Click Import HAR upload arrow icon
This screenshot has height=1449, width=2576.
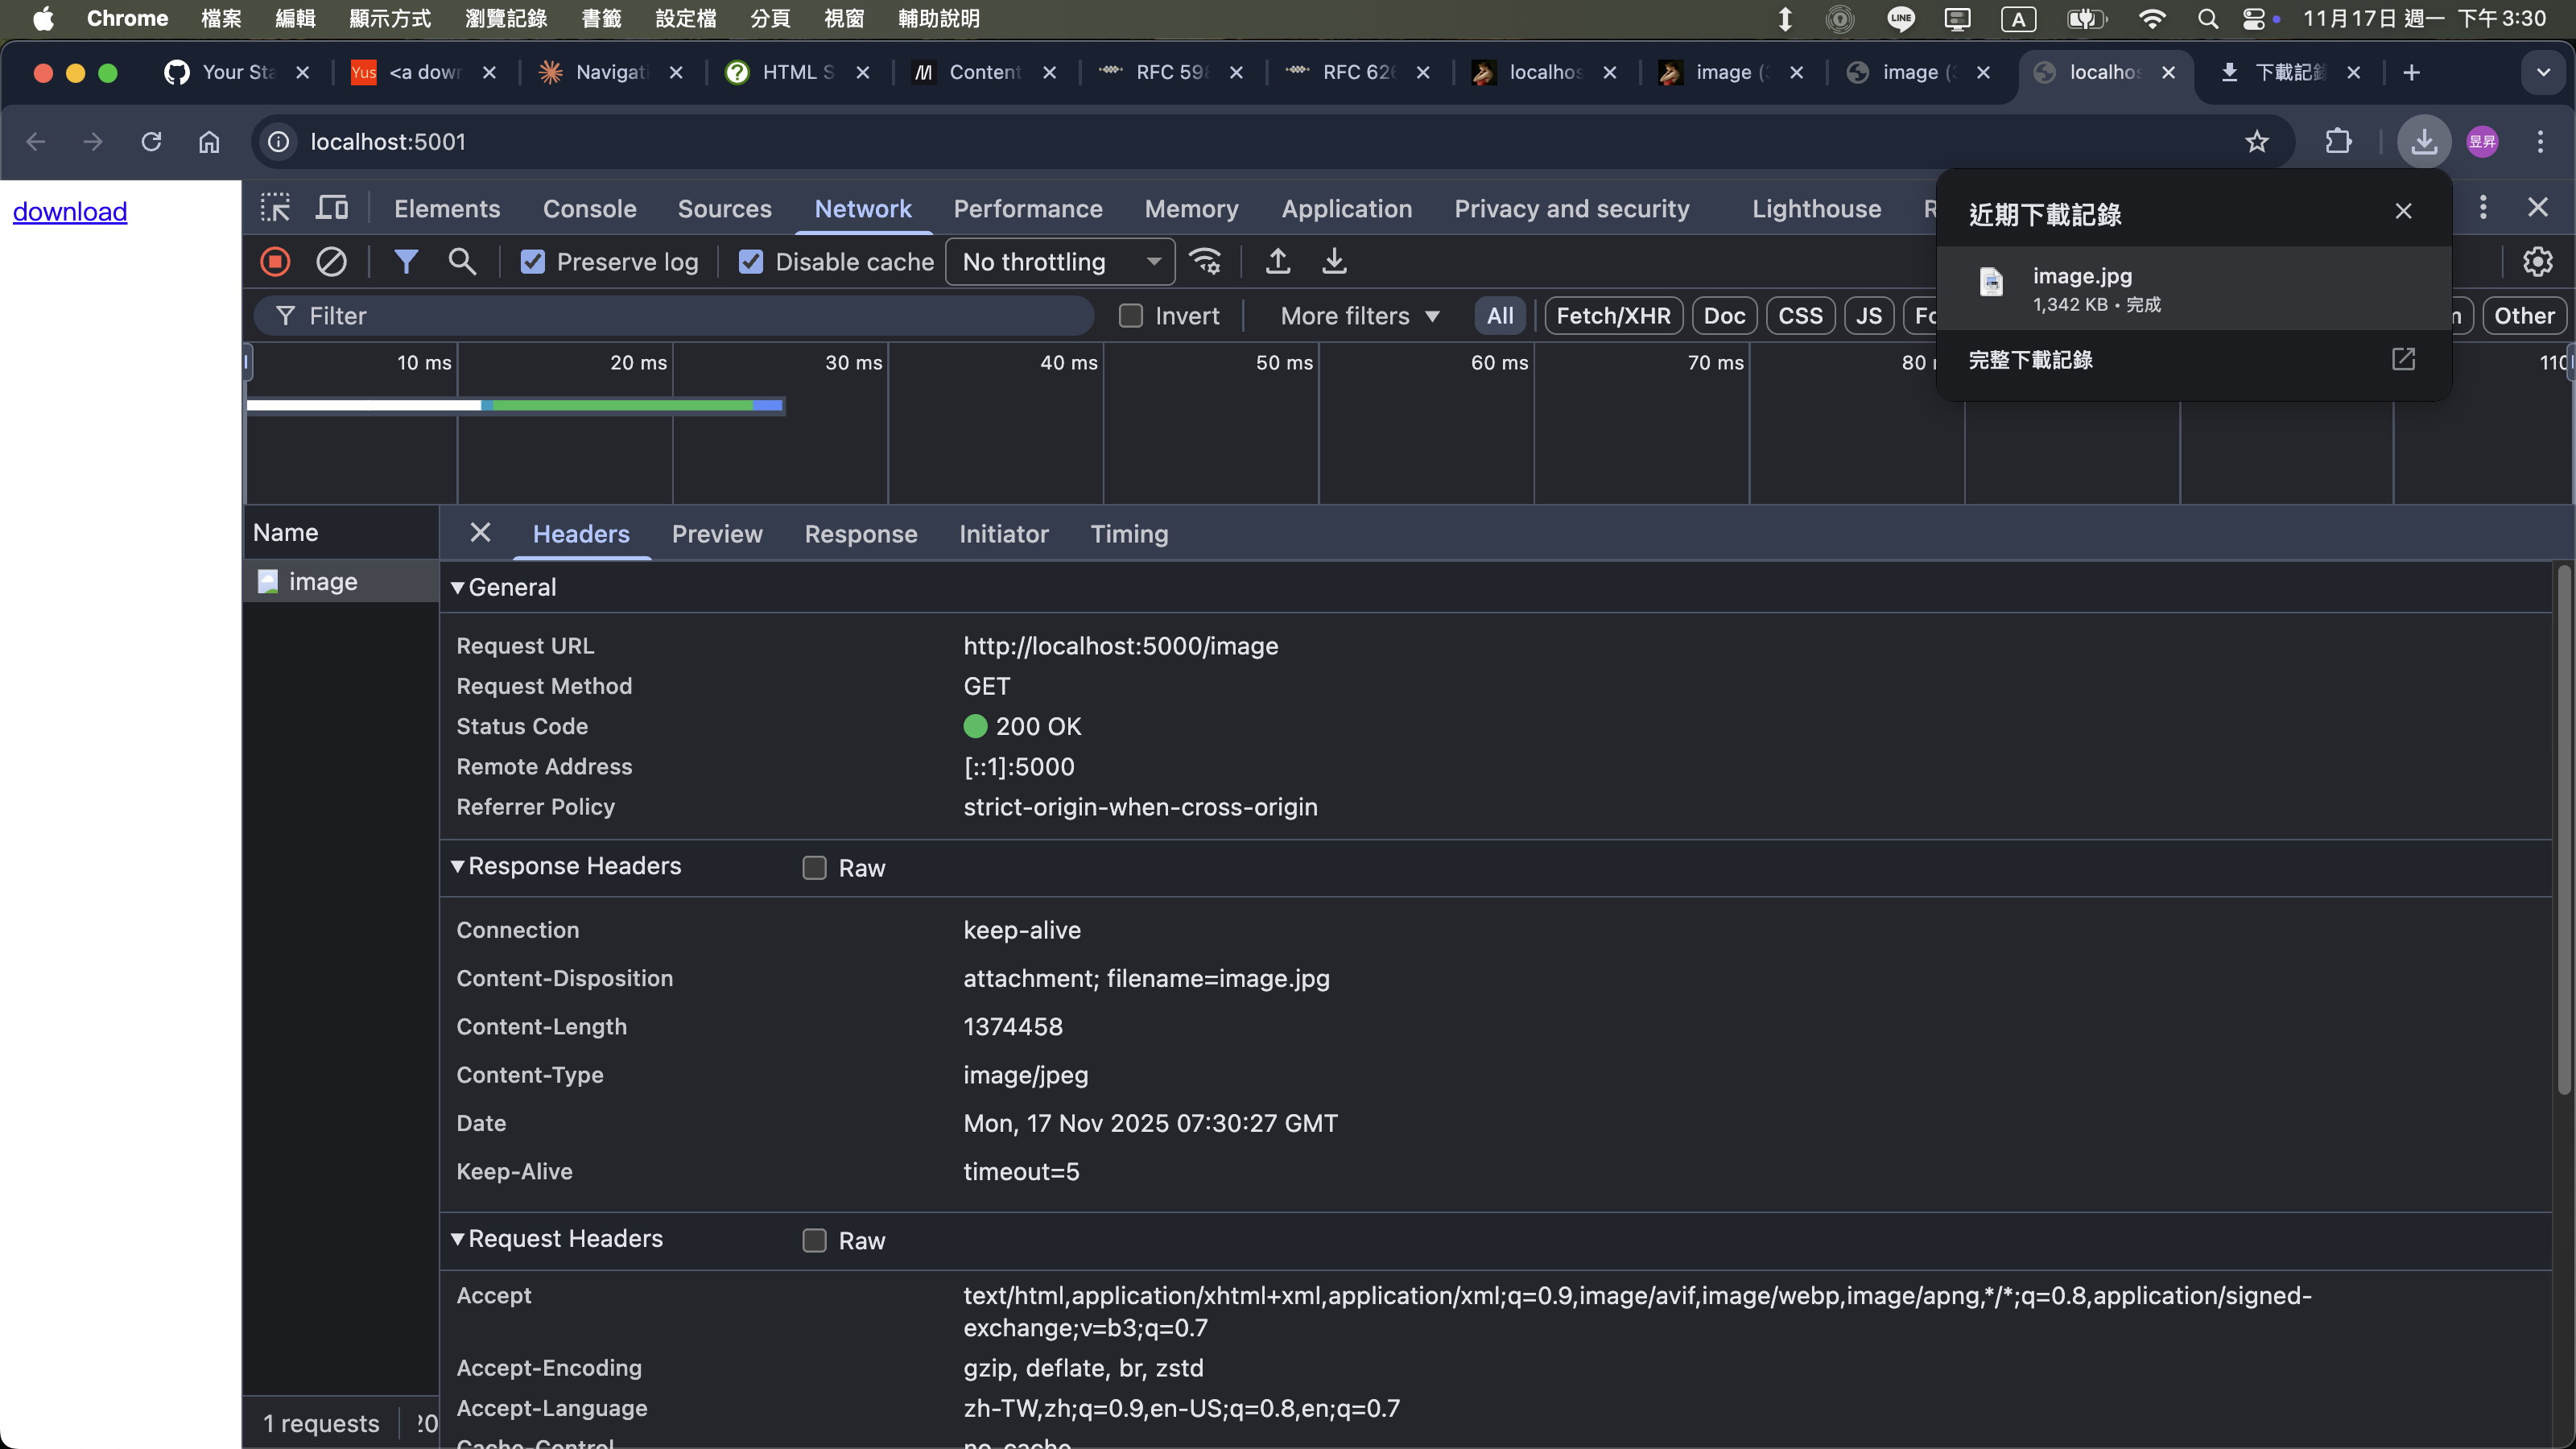click(x=1277, y=262)
